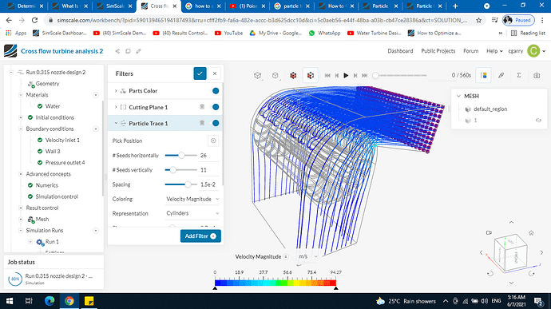Skip to the last animation frame
The width and height of the screenshot is (551, 309).
click(365, 75)
